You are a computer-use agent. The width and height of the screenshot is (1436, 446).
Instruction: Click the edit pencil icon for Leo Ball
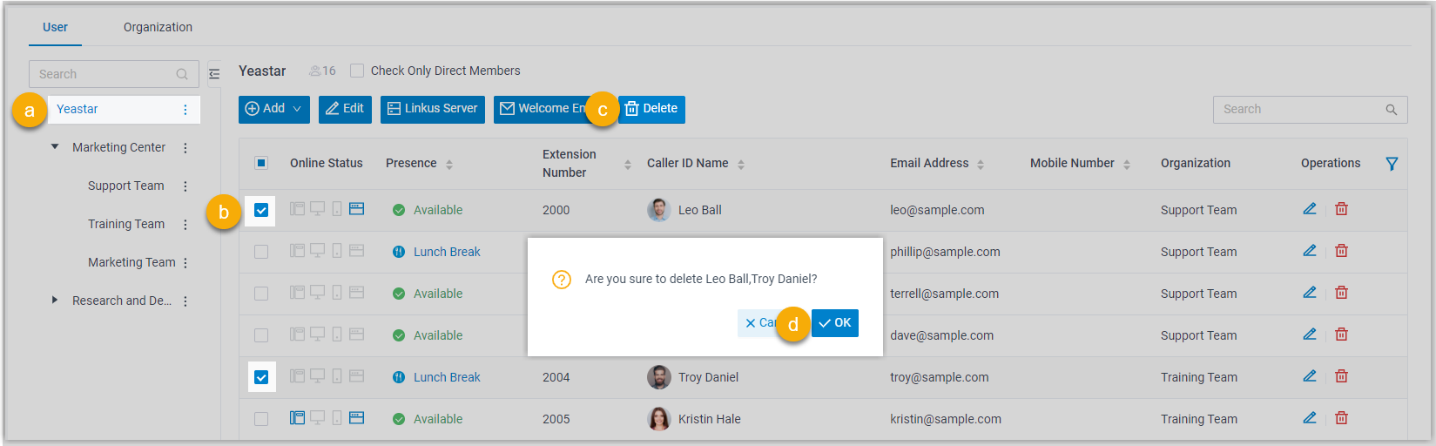pos(1309,209)
